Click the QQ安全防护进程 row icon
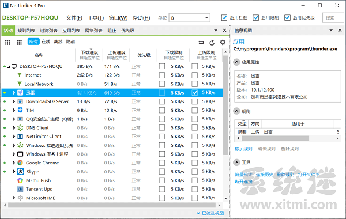The image size is (346, 219). click(20, 119)
